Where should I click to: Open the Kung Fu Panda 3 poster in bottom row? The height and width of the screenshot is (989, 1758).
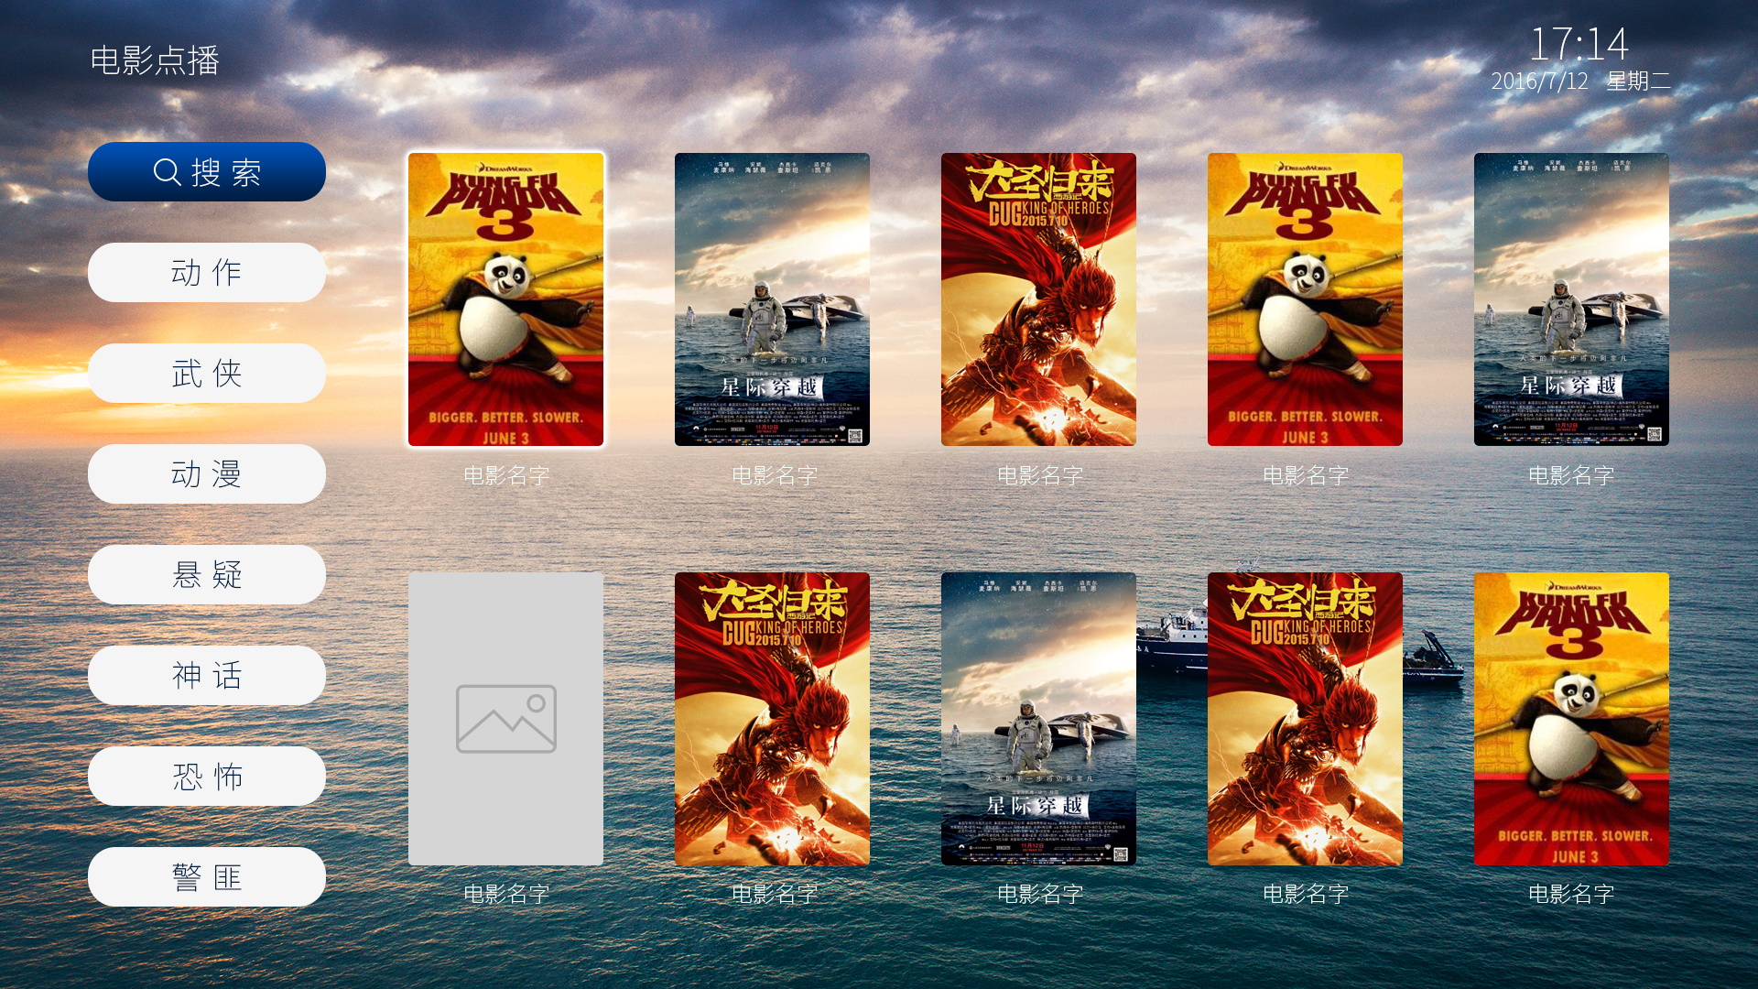(1571, 719)
